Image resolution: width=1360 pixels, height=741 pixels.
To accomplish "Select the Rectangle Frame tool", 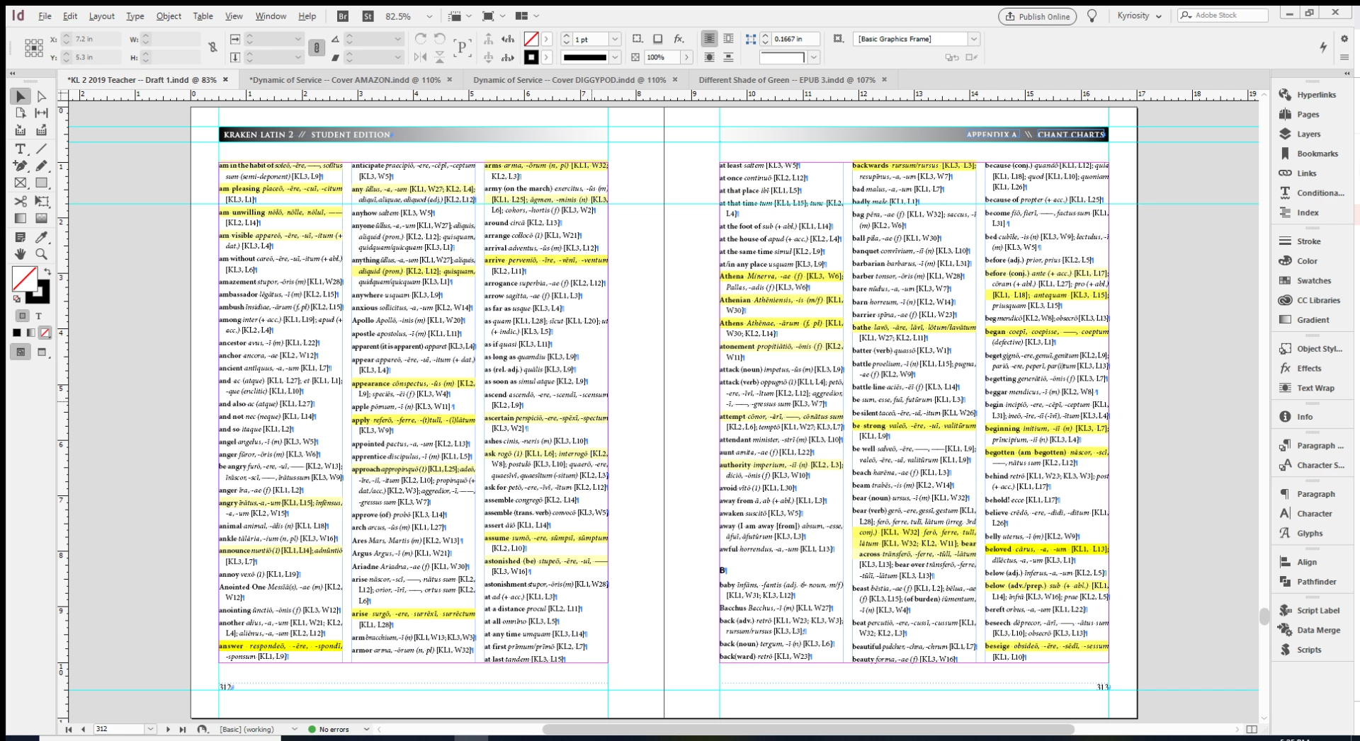I will click(21, 183).
